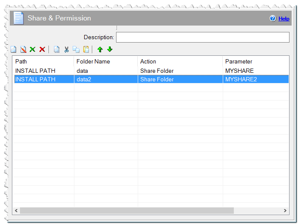The width and height of the screenshot is (298, 224).
Task: Click the 'data' folder name cell
Action: tap(82, 71)
